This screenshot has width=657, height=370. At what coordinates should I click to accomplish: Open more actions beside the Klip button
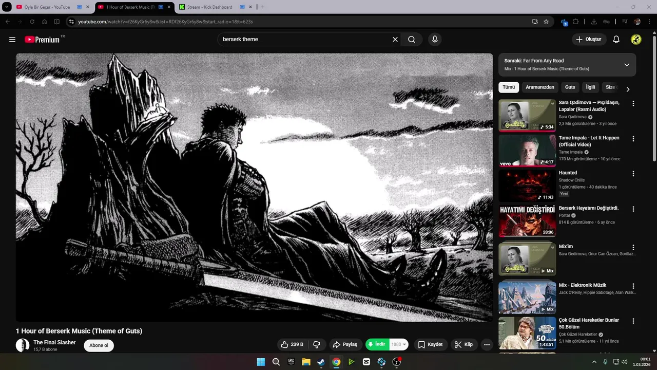487,344
